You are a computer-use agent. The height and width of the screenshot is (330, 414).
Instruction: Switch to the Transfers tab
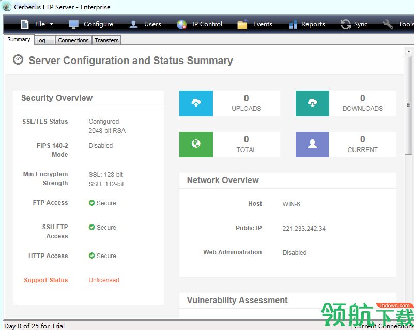click(x=106, y=40)
